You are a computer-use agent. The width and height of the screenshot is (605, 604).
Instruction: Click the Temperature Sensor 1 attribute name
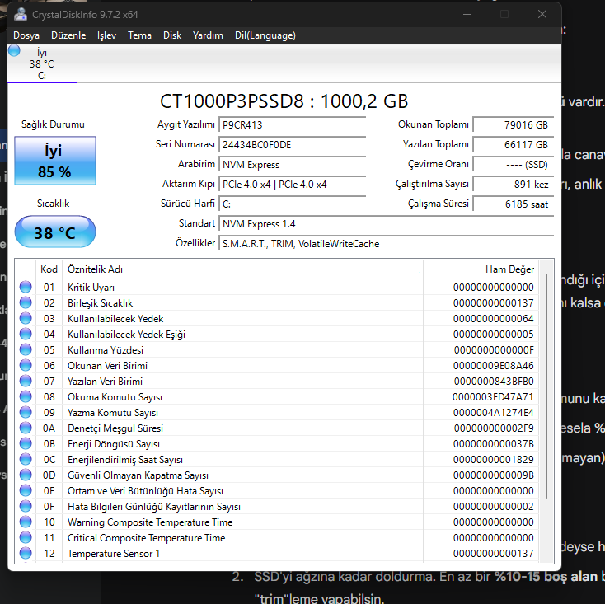click(x=114, y=554)
